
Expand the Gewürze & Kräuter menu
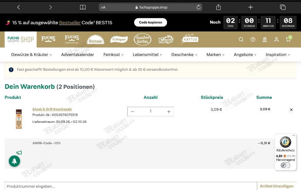pyautogui.click(x=31, y=55)
